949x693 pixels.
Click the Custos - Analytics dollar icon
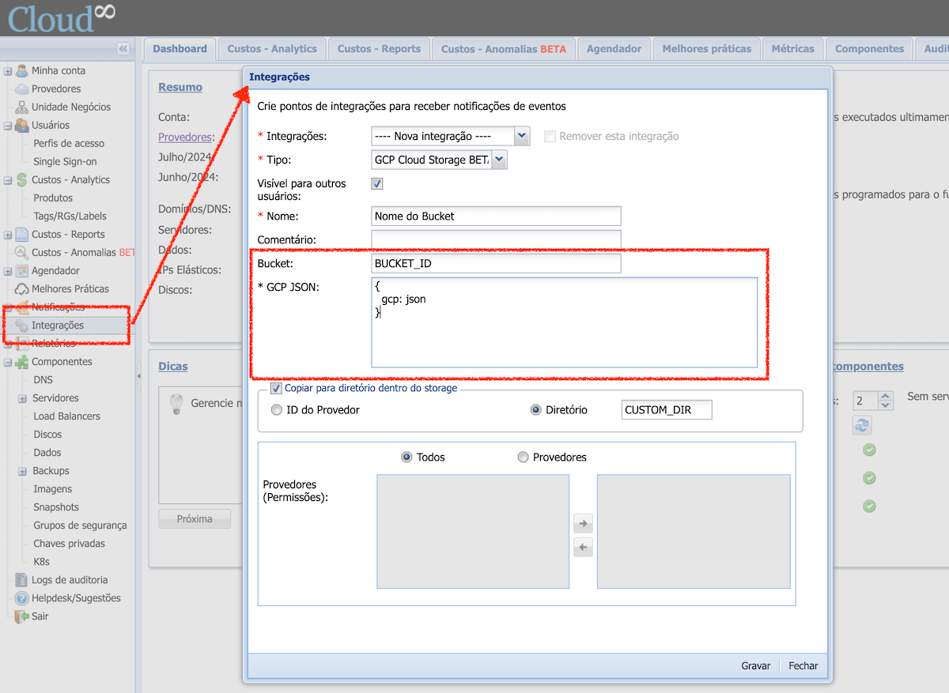(x=22, y=179)
